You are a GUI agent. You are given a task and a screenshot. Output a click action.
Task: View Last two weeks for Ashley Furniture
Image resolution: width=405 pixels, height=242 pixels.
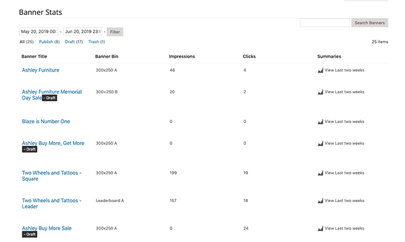[x=345, y=70]
